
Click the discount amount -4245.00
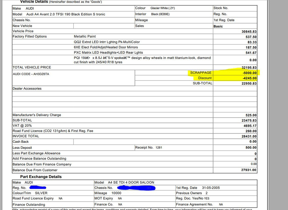pos(250,78)
